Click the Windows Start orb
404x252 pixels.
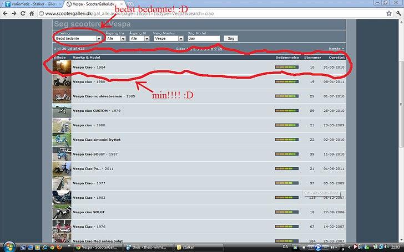point(7,247)
